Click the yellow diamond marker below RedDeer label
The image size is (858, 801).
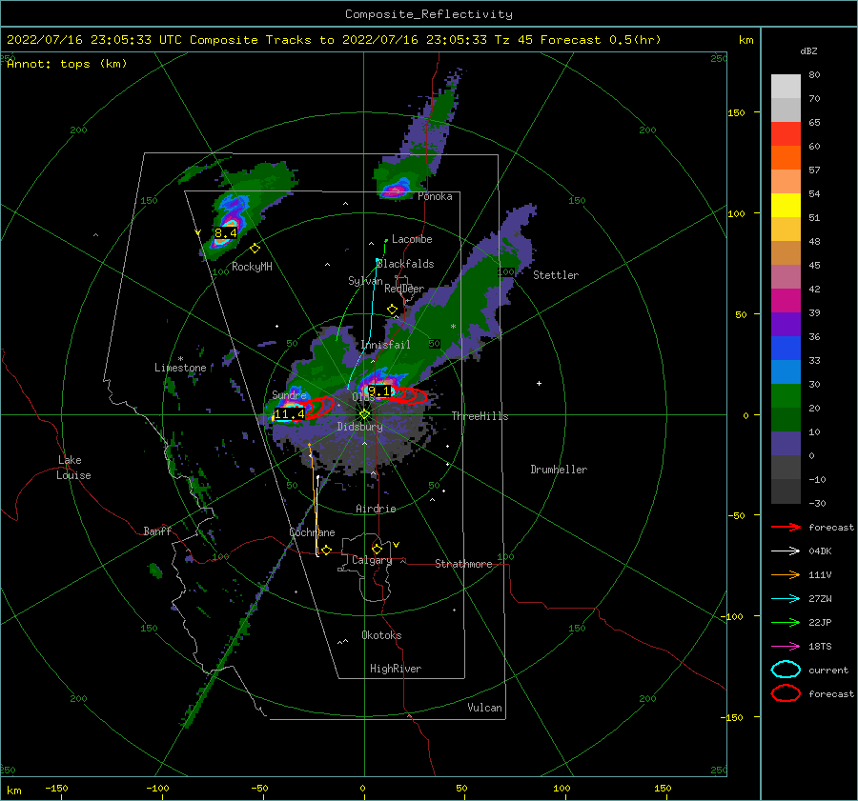pos(392,310)
